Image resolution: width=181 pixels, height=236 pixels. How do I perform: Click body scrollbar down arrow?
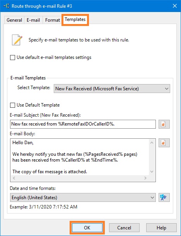pyautogui.click(x=152, y=172)
